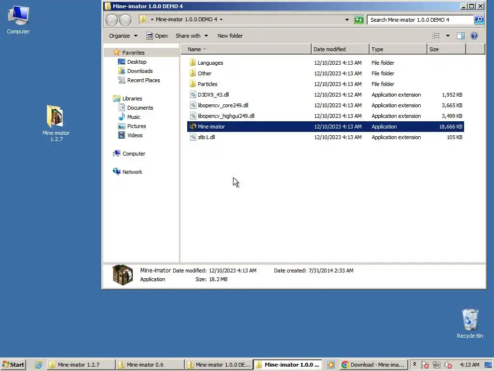
Task: Click the media player taskbar icon
Action: [331, 365]
